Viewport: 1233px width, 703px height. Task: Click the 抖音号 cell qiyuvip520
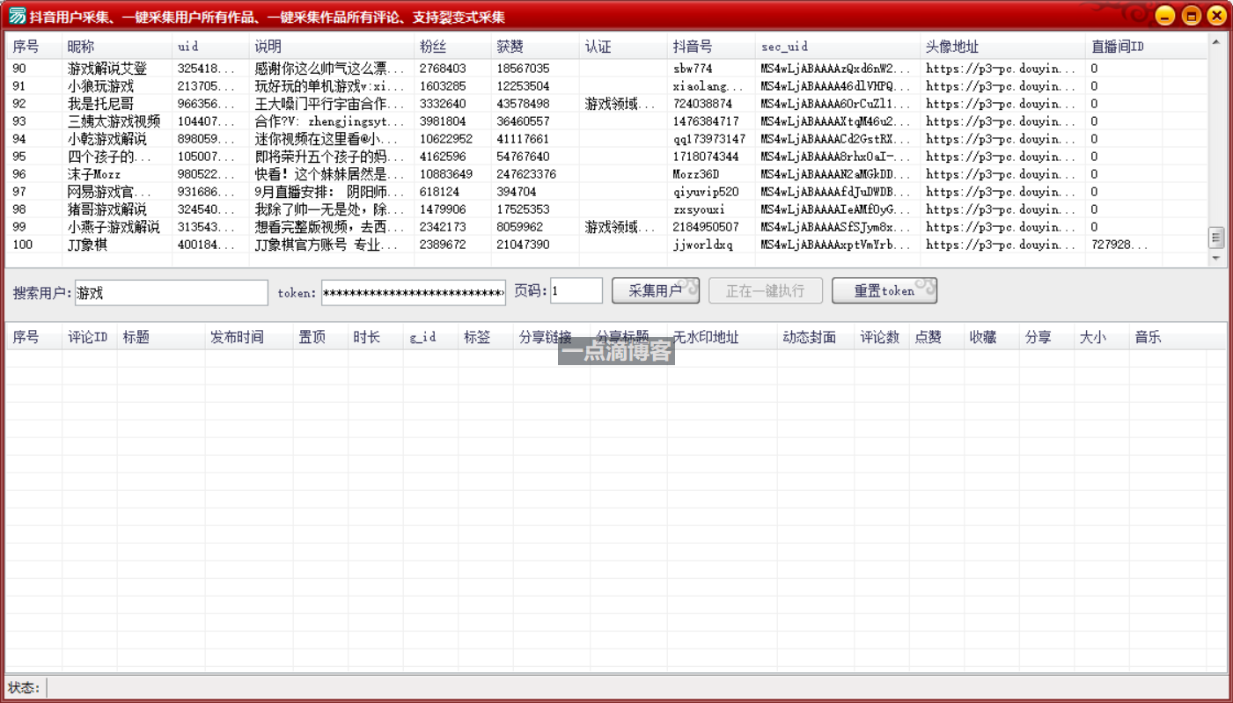pos(706,192)
